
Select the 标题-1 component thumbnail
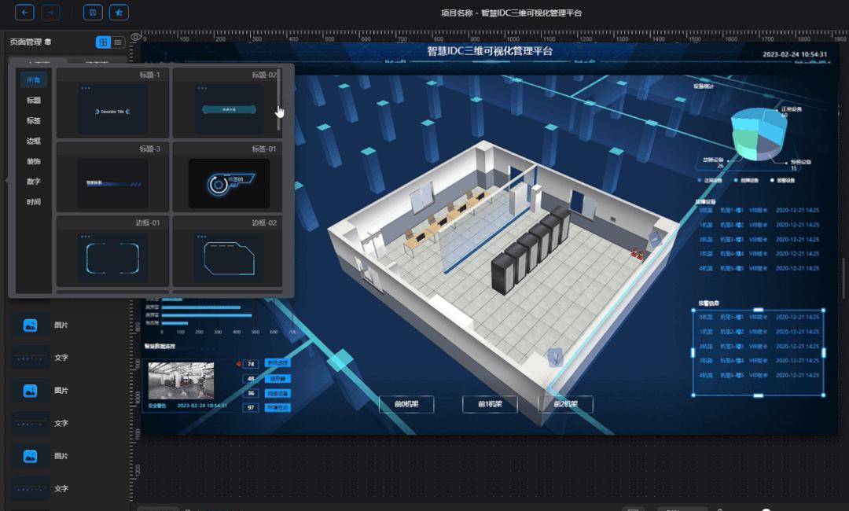point(112,106)
